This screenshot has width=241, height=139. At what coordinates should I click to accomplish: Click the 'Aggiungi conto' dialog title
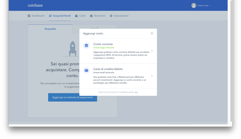pos(93,34)
